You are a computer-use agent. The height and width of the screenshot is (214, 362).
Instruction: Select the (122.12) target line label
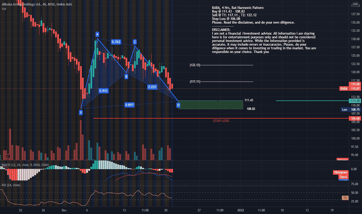click(195, 65)
